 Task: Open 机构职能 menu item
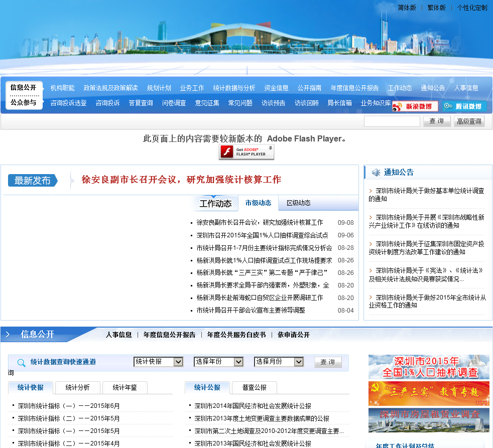pyautogui.click(x=62, y=88)
